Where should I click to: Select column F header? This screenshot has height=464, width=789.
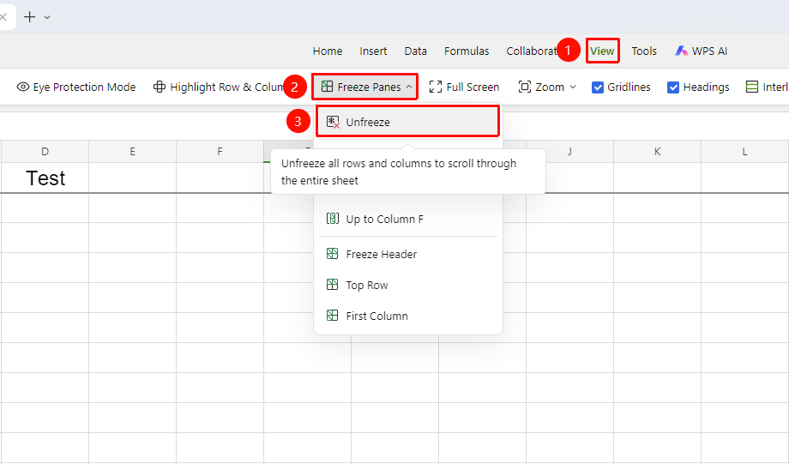coord(220,152)
